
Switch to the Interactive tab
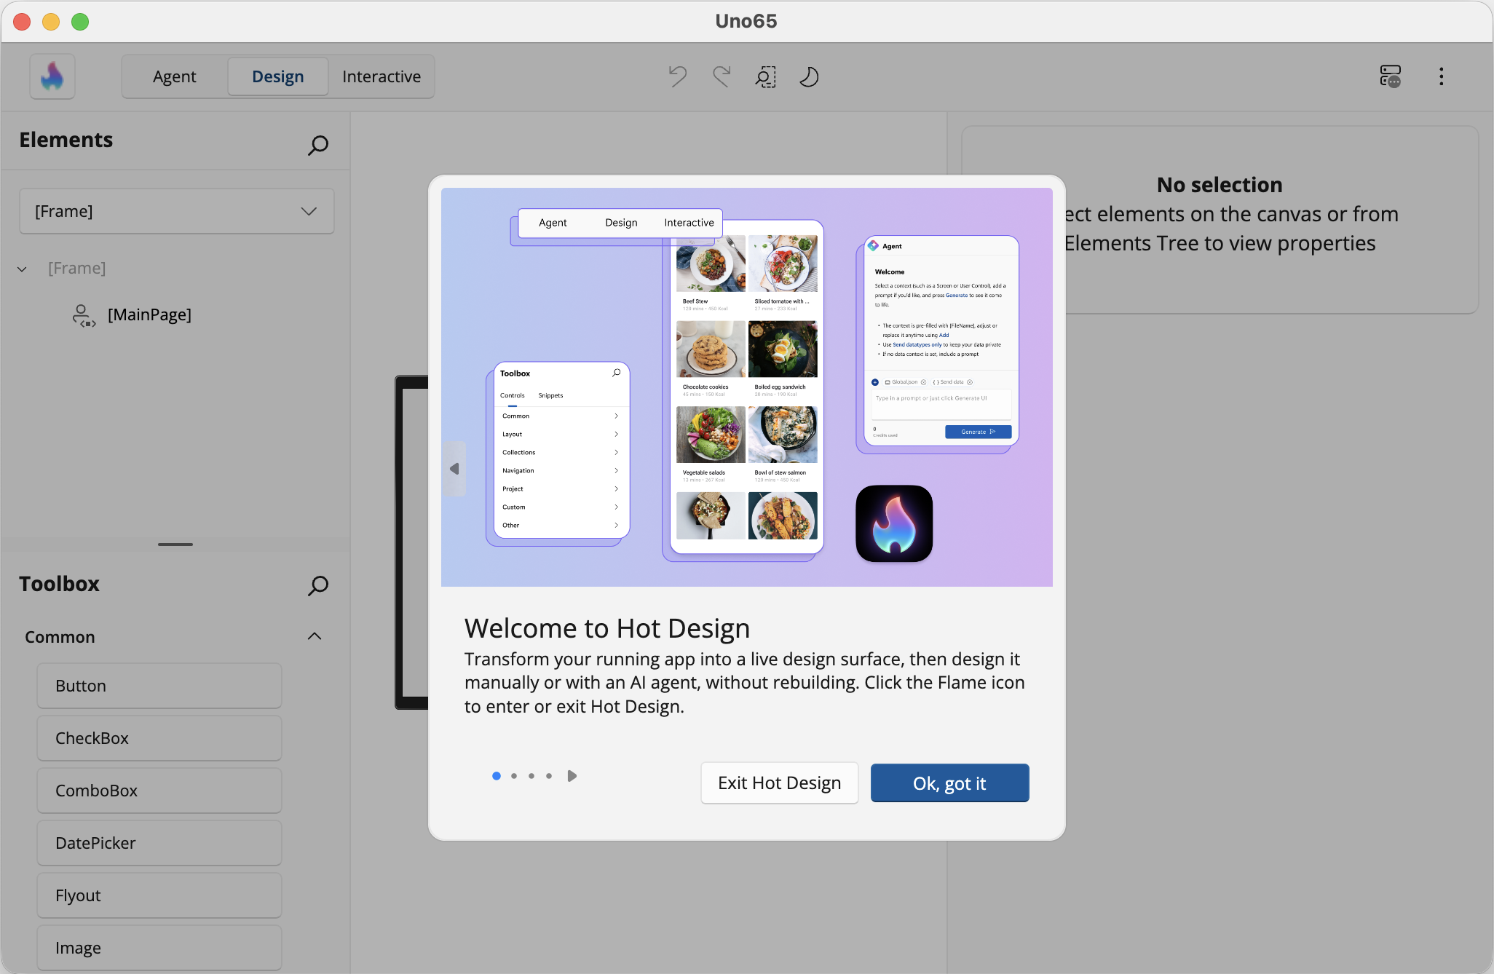382,76
